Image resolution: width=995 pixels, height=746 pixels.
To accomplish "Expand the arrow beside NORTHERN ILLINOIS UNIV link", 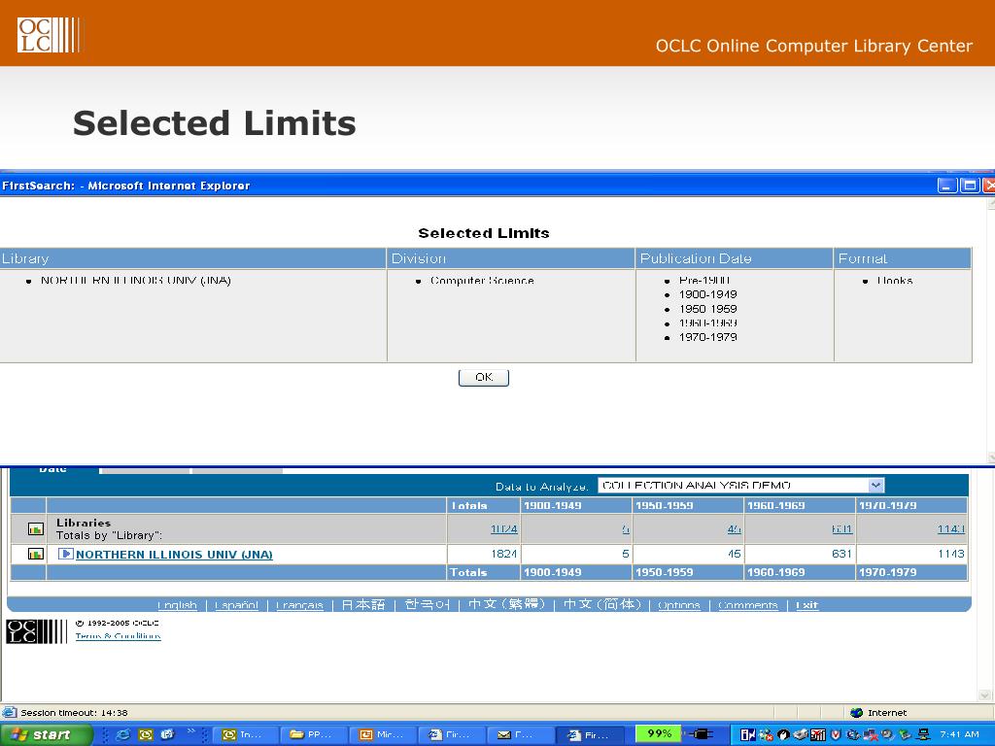I will tap(65, 554).
